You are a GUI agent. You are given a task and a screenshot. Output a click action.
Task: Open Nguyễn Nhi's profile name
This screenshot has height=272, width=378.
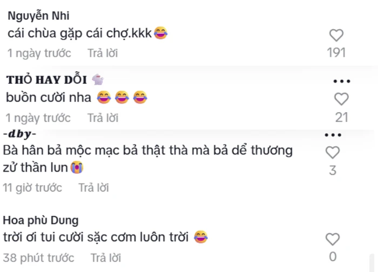click(x=38, y=16)
